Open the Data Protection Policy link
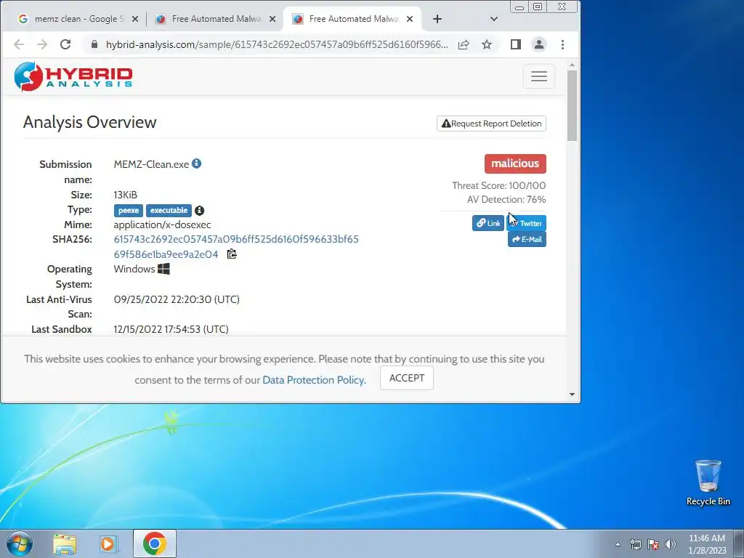The image size is (744, 558). 314,380
